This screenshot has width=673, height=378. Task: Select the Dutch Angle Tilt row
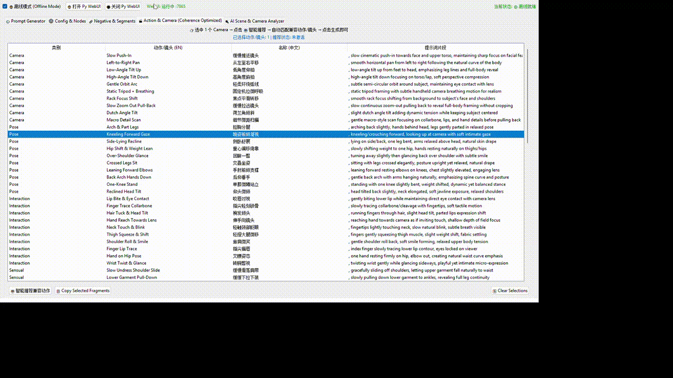click(x=266, y=113)
